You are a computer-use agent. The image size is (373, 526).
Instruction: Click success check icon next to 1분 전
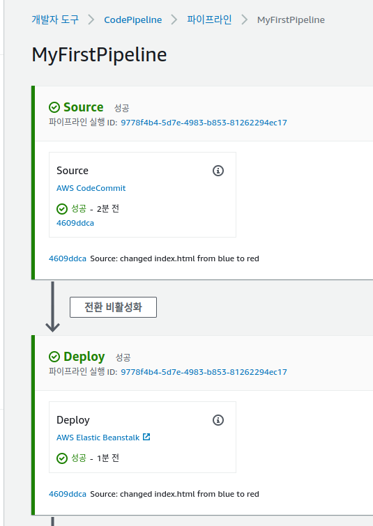(x=62, y=458)
